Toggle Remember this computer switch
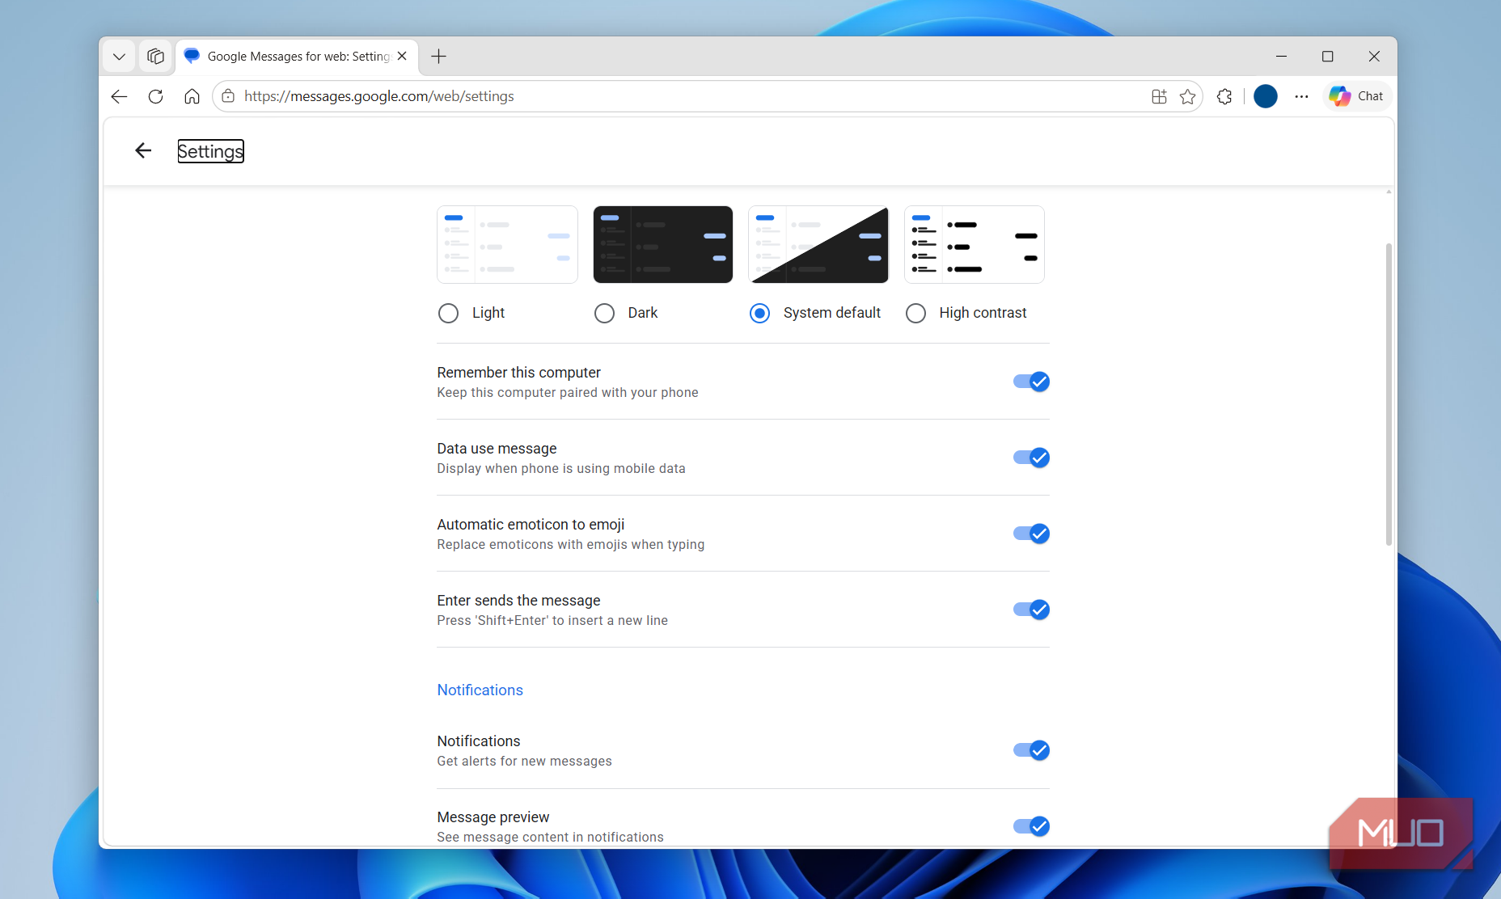Screen dimensions: 1501x899 (1031, 382)
